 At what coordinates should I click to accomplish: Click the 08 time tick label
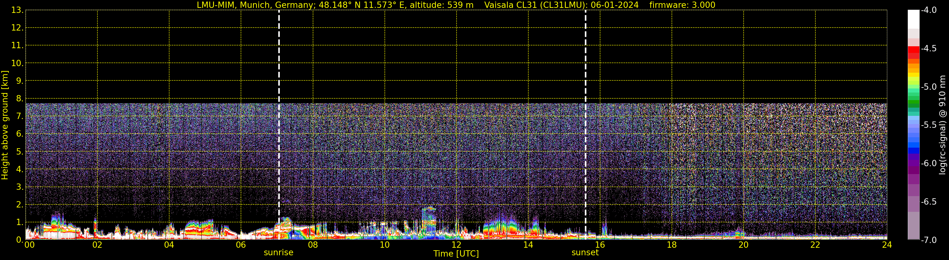click(x=313, y=245)
